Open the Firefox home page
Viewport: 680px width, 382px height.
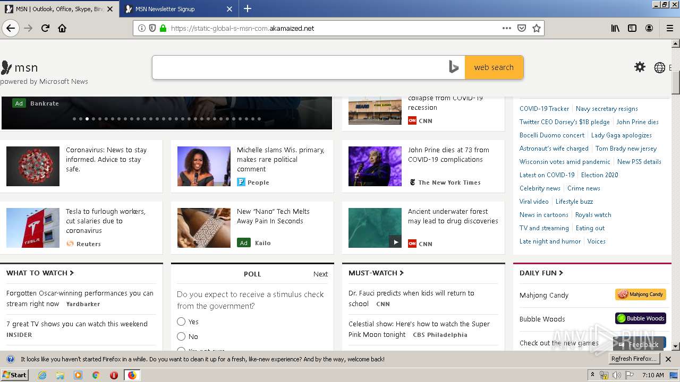click(62, 28)
